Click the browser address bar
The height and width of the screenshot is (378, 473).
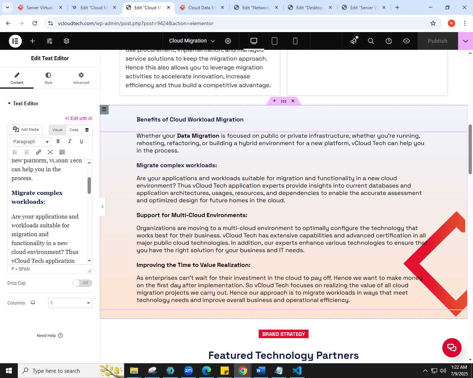pos(242,23)
